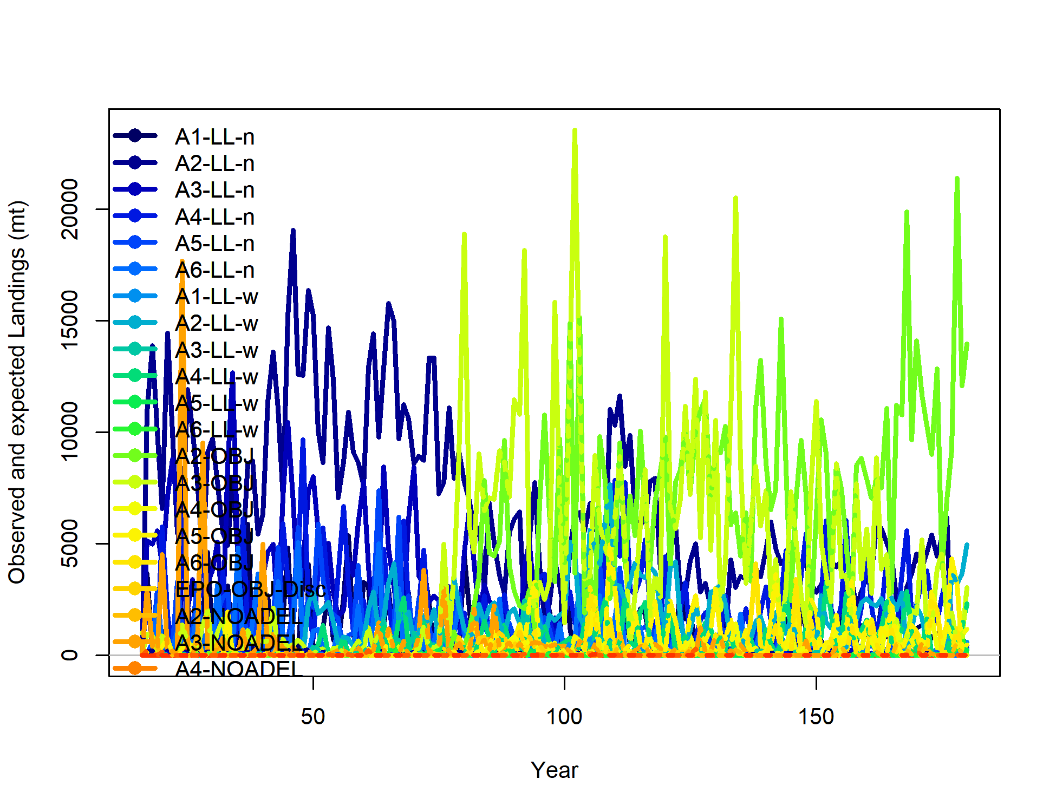This screenshot has width=1056, height=812.
Task: Click the A3-LL-w legend label
Action: tap(217, 350)
